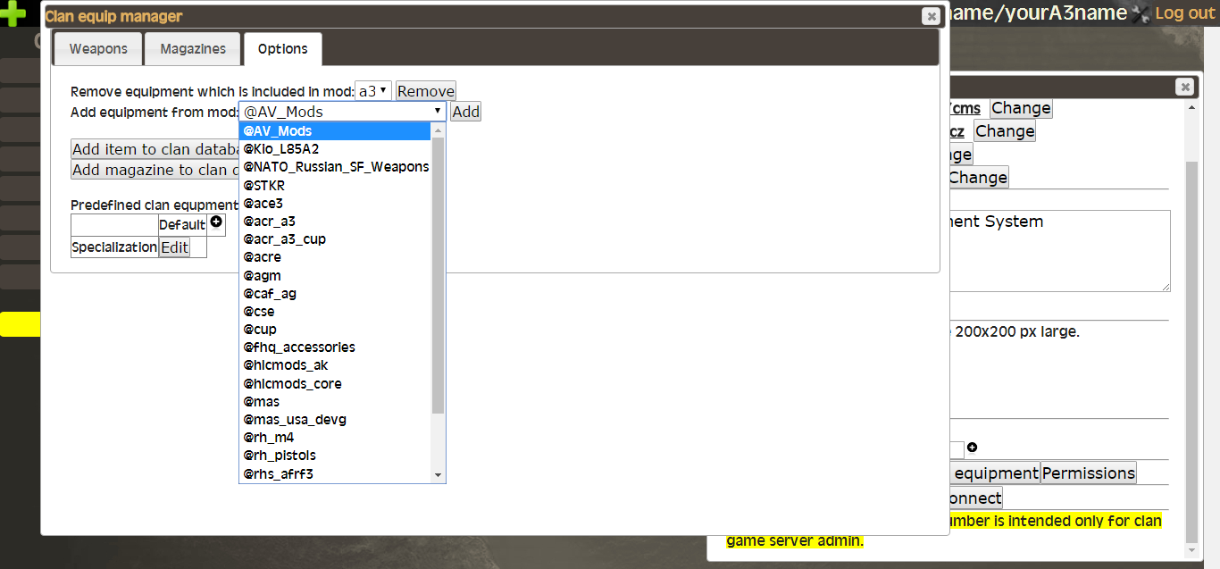Screen dimensions: 1220x569
Task: Switch to the Weapons tab
Action: pos(98,49)
